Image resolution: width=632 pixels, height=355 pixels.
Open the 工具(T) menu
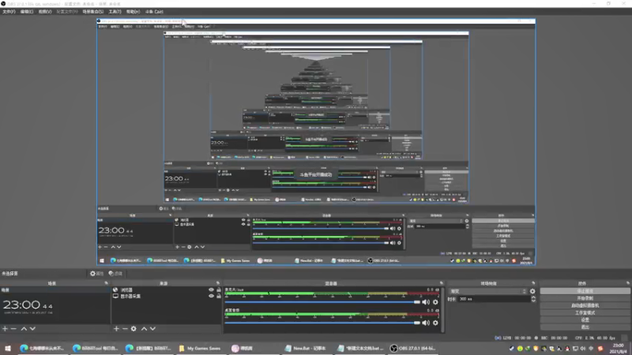pos(115,12)
